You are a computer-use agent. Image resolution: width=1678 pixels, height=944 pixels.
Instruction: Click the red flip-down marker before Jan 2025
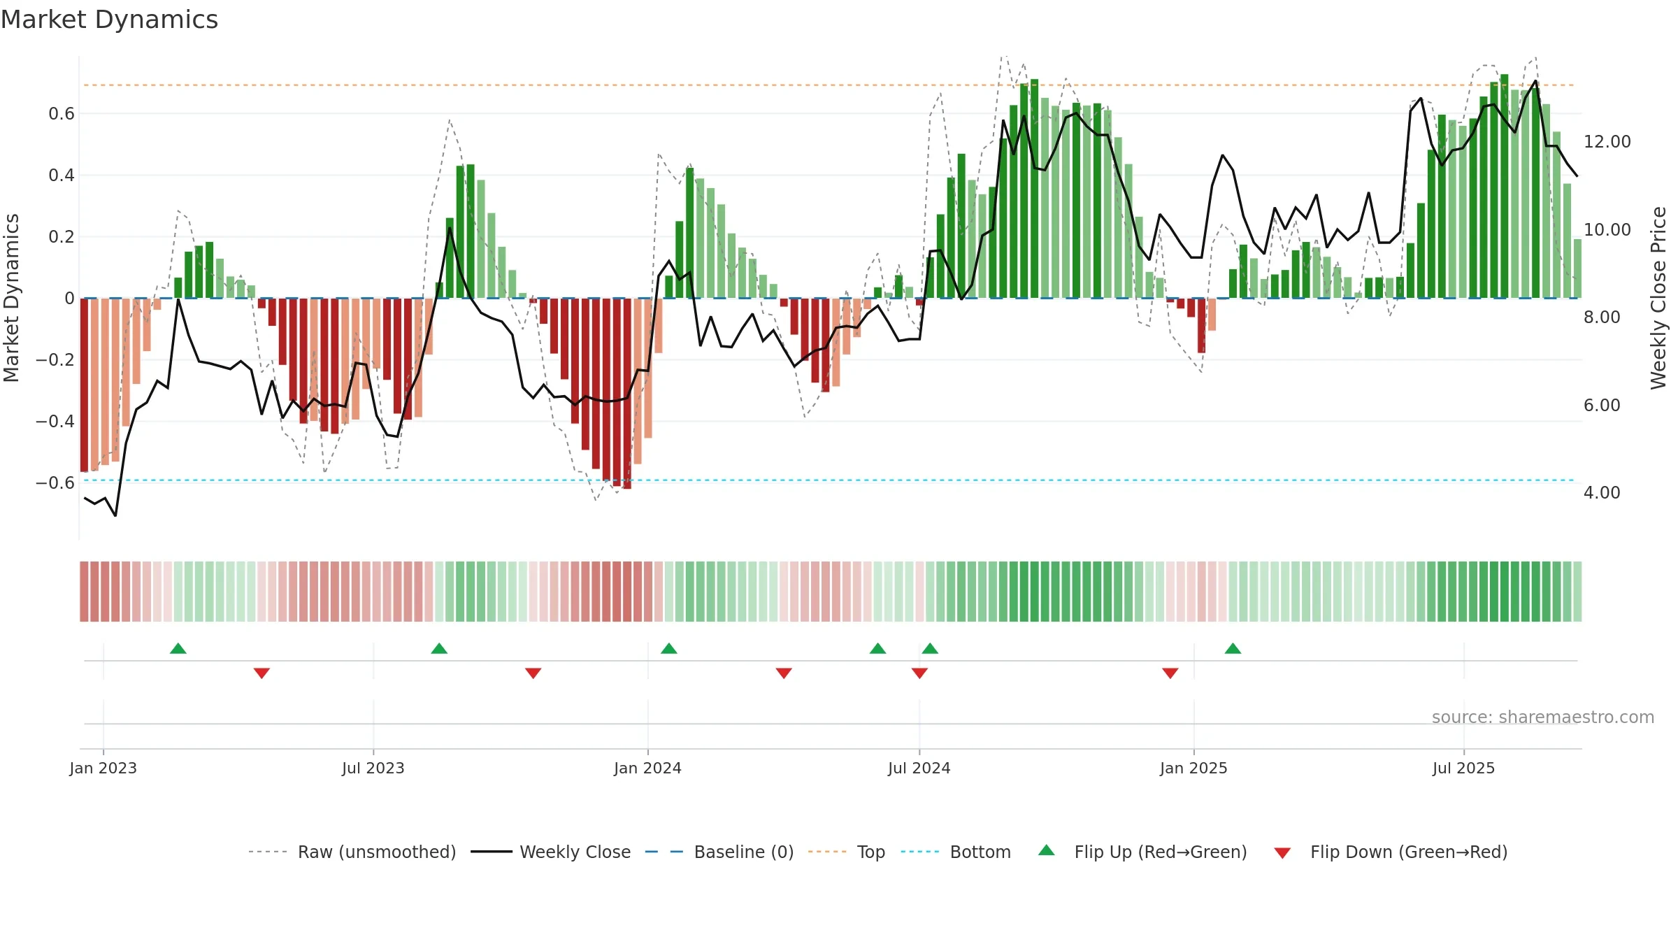(1170, 673)
